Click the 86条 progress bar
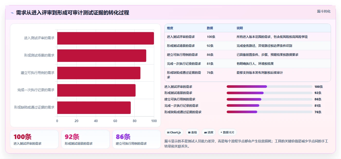 pos(270,99)
